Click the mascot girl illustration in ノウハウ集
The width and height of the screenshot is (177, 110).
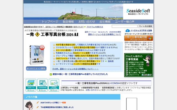pyautogui.click(x=29, y=106)
